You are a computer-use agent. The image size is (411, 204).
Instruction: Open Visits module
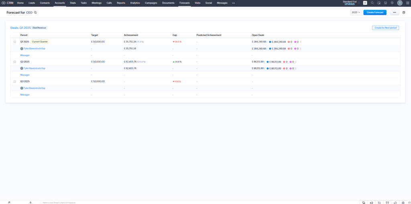point(197,3)
